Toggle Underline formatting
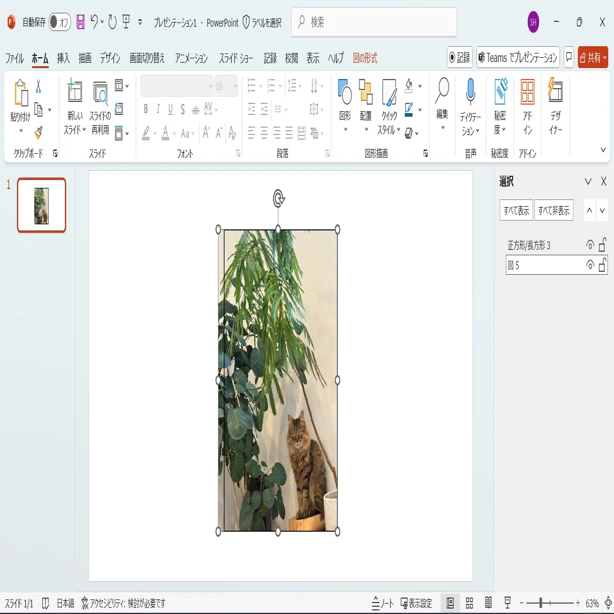Image resolution: width=614 pixels, height=614 pixels. coord(170,109)
